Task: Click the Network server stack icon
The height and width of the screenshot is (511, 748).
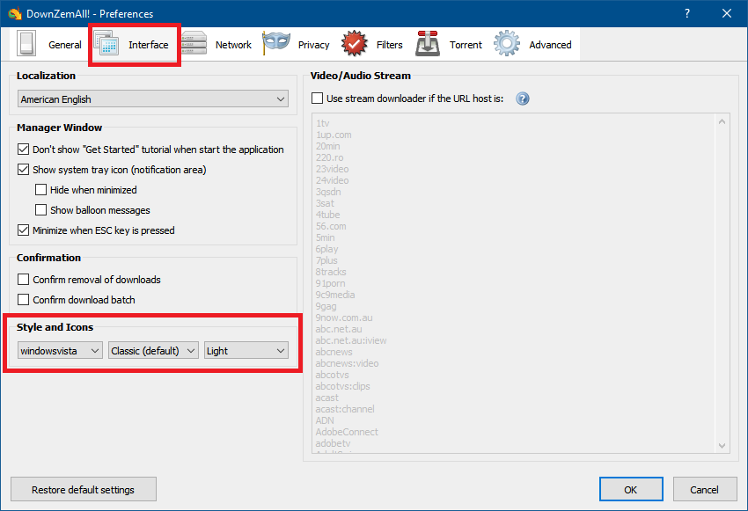Action: [x=194, y=44]
